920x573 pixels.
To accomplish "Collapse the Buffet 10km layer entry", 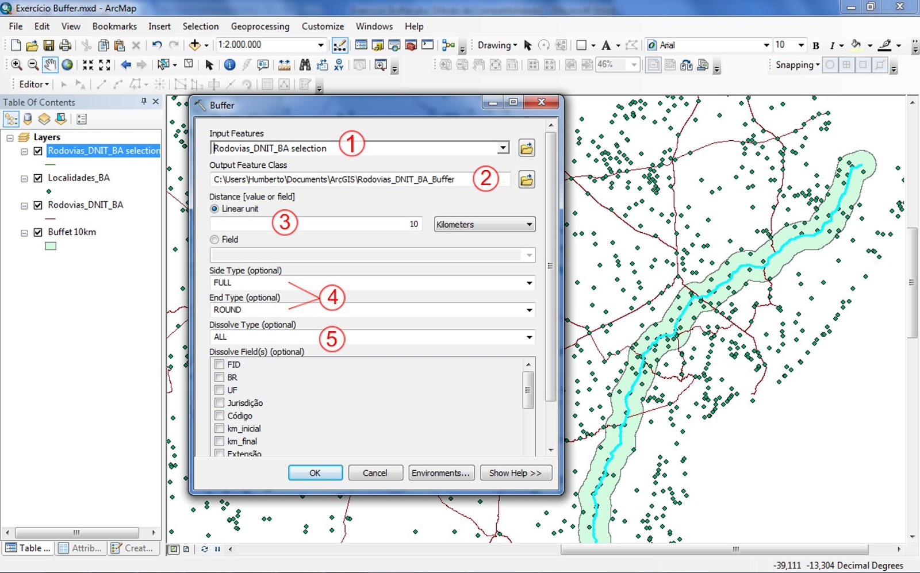I will click(24, 232).
